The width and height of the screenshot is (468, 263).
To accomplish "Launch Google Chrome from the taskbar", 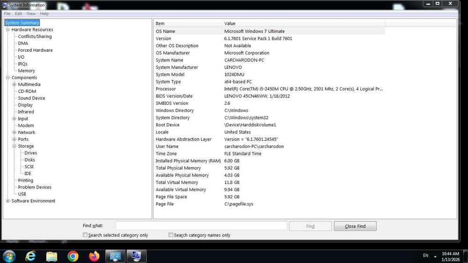I will tap(73, 256).
